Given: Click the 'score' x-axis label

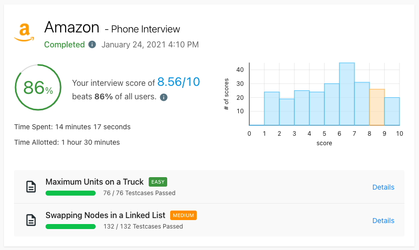Looking at the screenshot, I should [x=324, y=143].
